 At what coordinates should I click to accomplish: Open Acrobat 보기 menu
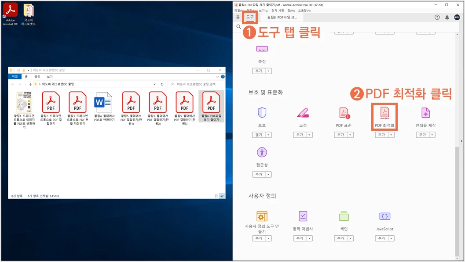click(264, 11)
